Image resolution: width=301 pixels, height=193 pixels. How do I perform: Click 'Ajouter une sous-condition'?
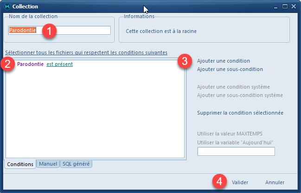point(230,69)
